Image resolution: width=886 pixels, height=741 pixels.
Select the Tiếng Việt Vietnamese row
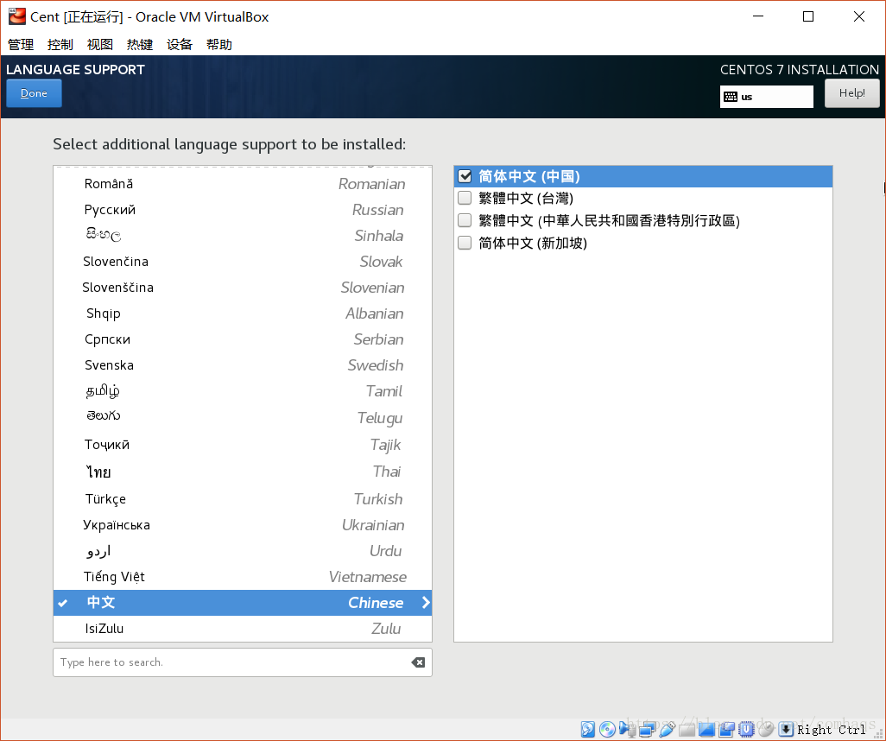pos(243,577)
